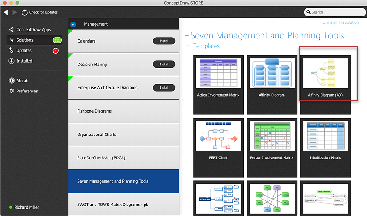The width and height of the screenshot is (367, 216).
Task: Click Uninstall this solution link
Action: (x=340, y=22)
